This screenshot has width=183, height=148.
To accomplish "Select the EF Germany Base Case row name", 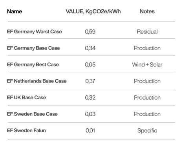I will (x=33, y=48).
